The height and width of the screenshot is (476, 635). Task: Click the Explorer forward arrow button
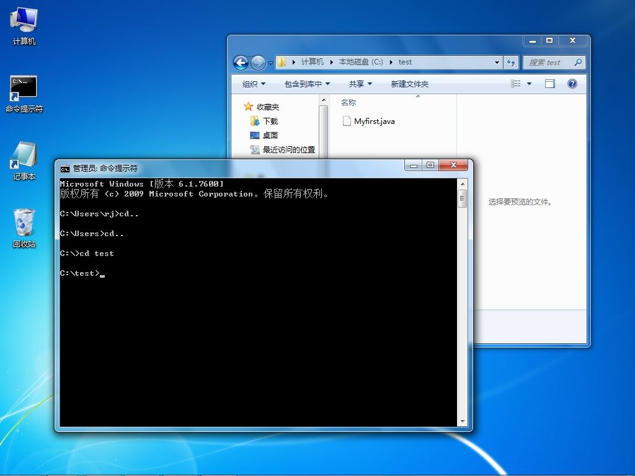(257, 63)
